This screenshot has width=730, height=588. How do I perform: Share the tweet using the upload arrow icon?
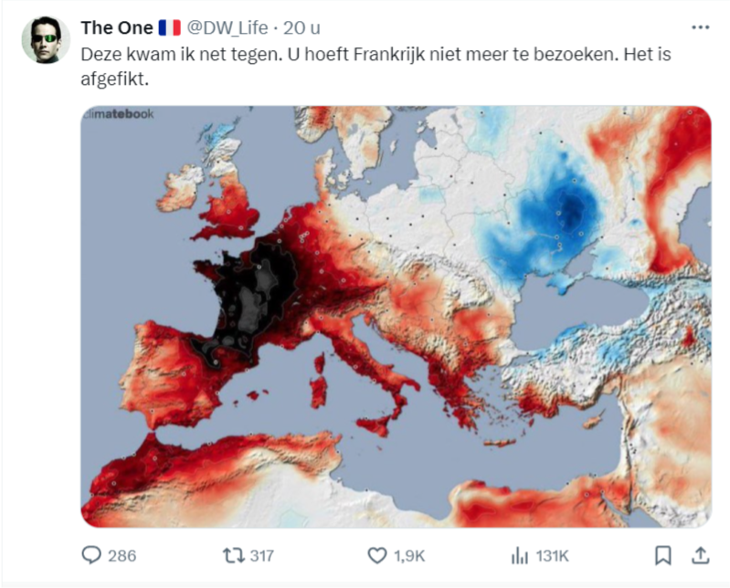(x=700, y=555)
